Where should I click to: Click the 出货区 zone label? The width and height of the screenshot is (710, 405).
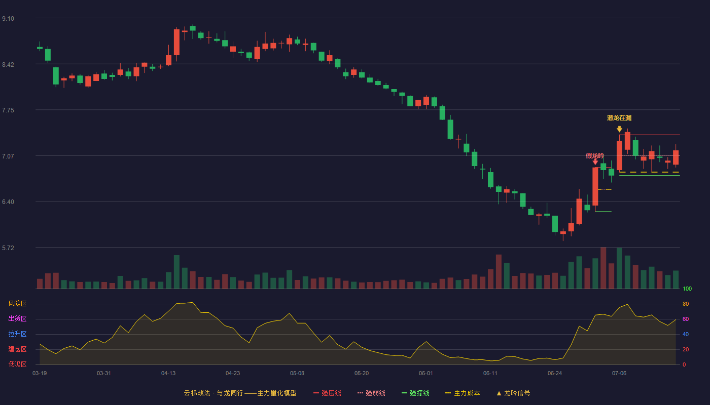pos(18,319)
